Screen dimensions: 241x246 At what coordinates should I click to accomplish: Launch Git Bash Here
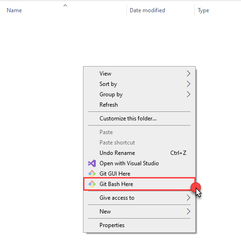[x=139, y=184]
